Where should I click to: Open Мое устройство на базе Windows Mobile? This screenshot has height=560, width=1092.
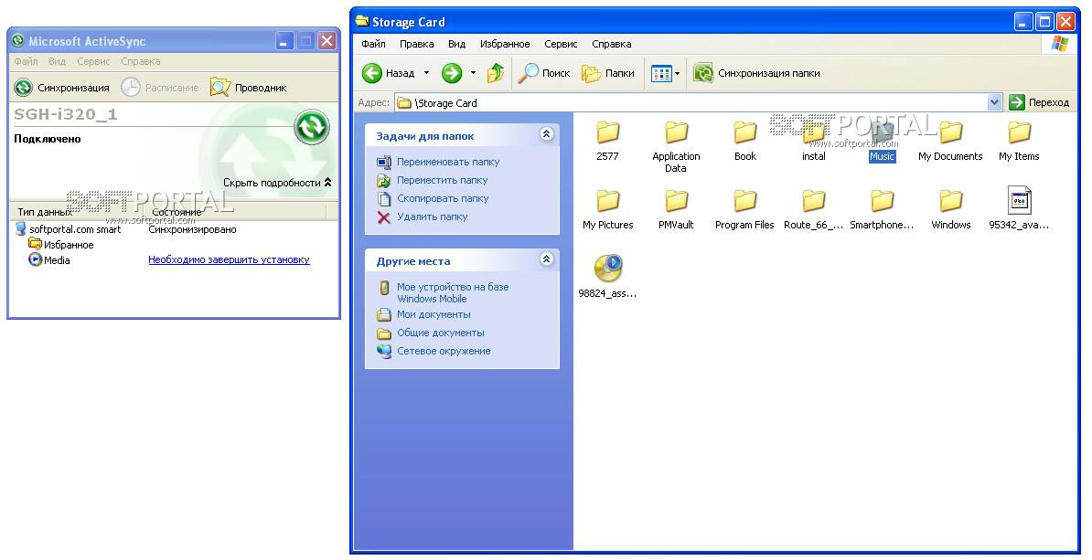(453, 293)
